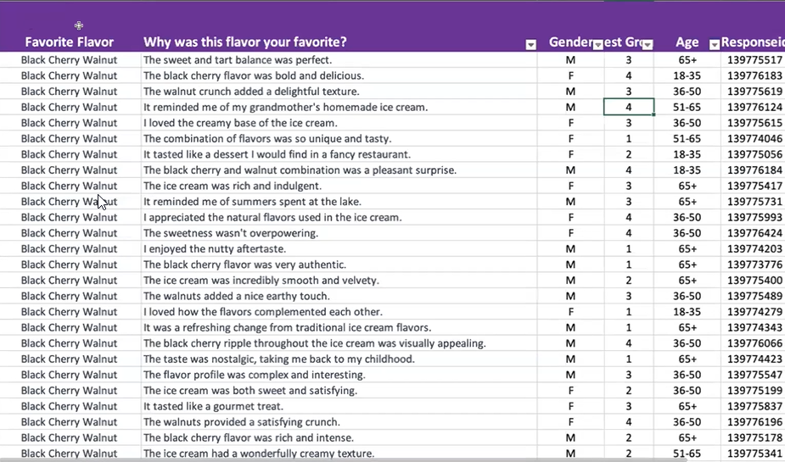The height and width of the screenshot is (462, 785).
Task: Open the Age column filter dropdown
Action: point(715,45)
